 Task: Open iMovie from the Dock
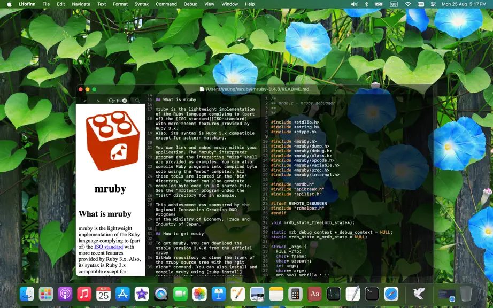(142, 294)
